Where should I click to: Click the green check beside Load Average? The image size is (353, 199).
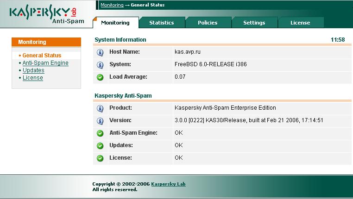[x=100, y=77]
